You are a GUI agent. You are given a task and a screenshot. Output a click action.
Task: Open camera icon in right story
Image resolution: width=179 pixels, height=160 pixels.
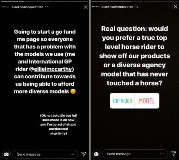pyautogui.click(x=96, y=154)
